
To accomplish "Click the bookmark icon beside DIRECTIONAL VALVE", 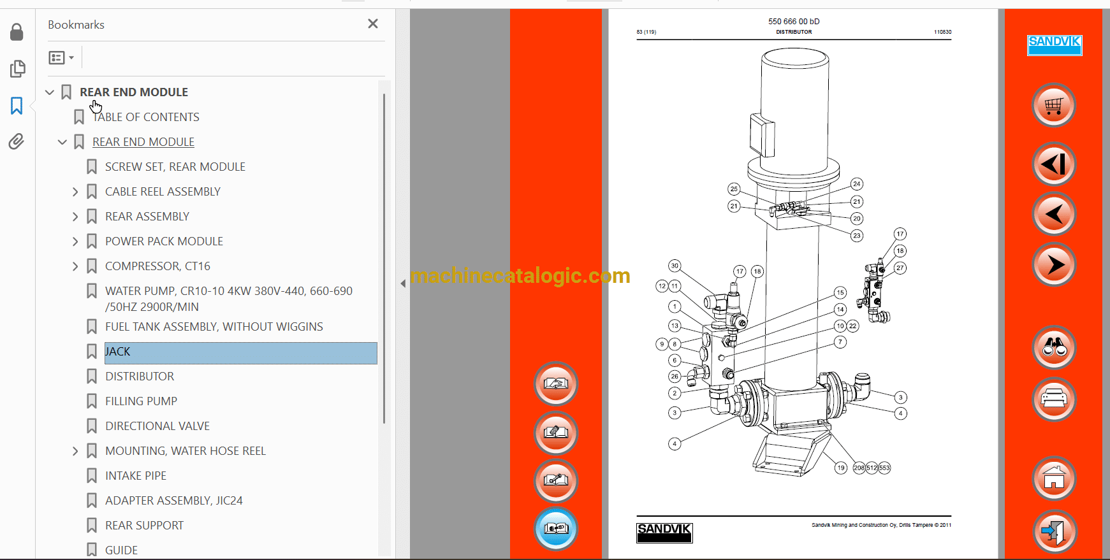I will point(92,426).
